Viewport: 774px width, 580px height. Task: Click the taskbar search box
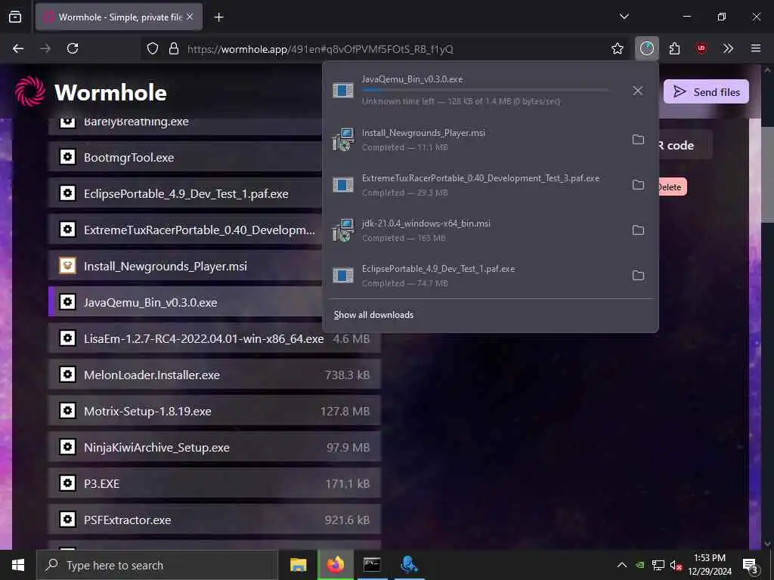(157, 565)
